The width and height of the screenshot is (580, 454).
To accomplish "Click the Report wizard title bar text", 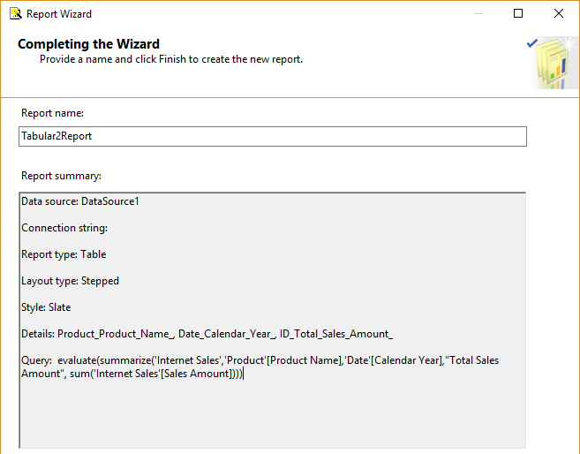I will pyautogui.click(x=59, y=14).
